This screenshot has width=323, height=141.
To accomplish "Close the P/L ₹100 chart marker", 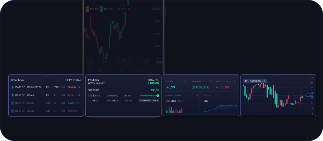I will tap(129, 9).
